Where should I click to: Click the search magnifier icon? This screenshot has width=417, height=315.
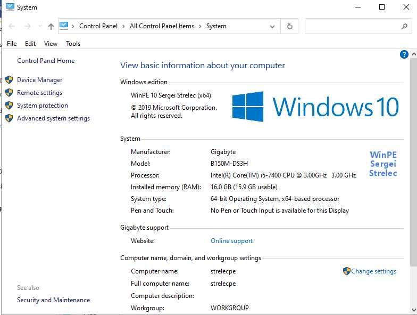pos(404,26)
